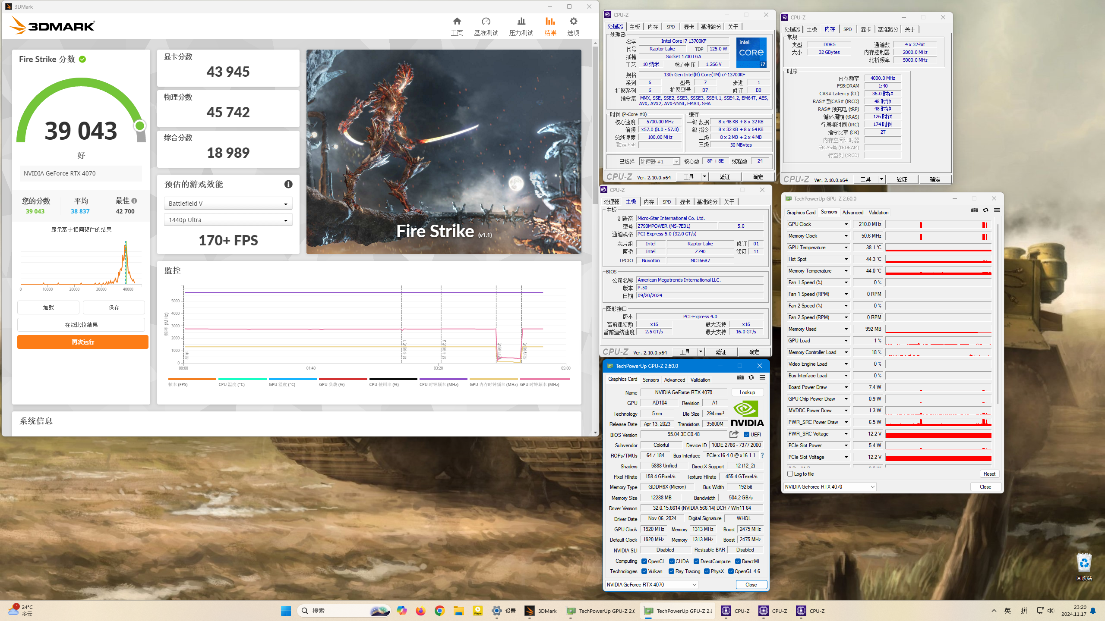Click Lookup button in GPU-Z

747,392
